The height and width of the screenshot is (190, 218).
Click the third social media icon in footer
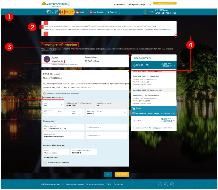click(x=172, y=184)
